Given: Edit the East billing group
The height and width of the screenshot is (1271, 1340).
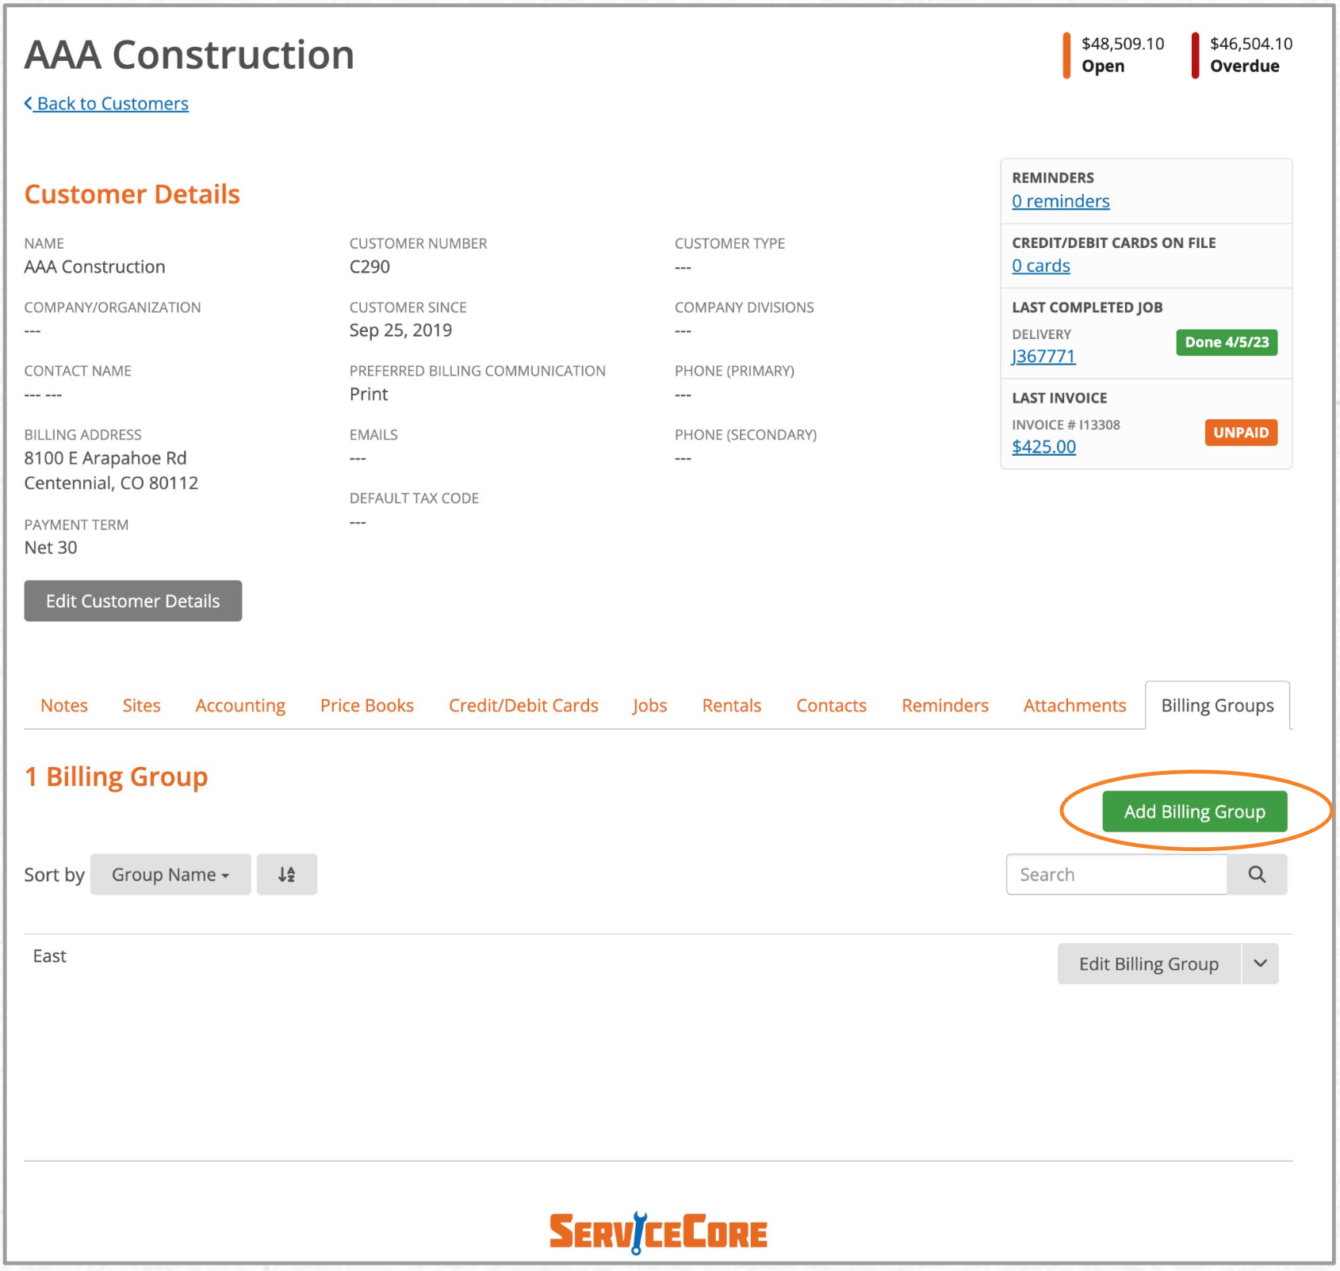Looking at the screenshot, I should [1148, 964].
